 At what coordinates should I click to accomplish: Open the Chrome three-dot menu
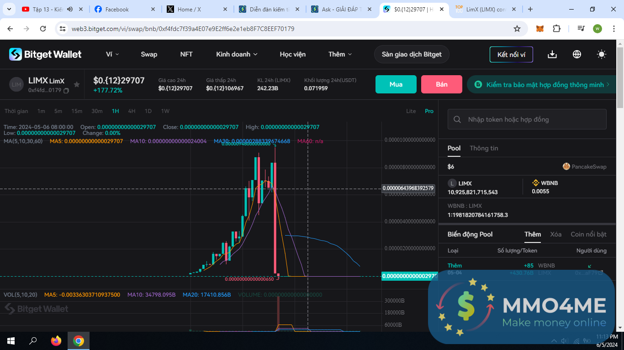(613, 29)
